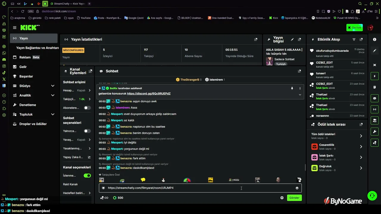This screenshot has height=214, width=381.
Task: Unpin the pinned BotRix message
Action: [292, 88]
